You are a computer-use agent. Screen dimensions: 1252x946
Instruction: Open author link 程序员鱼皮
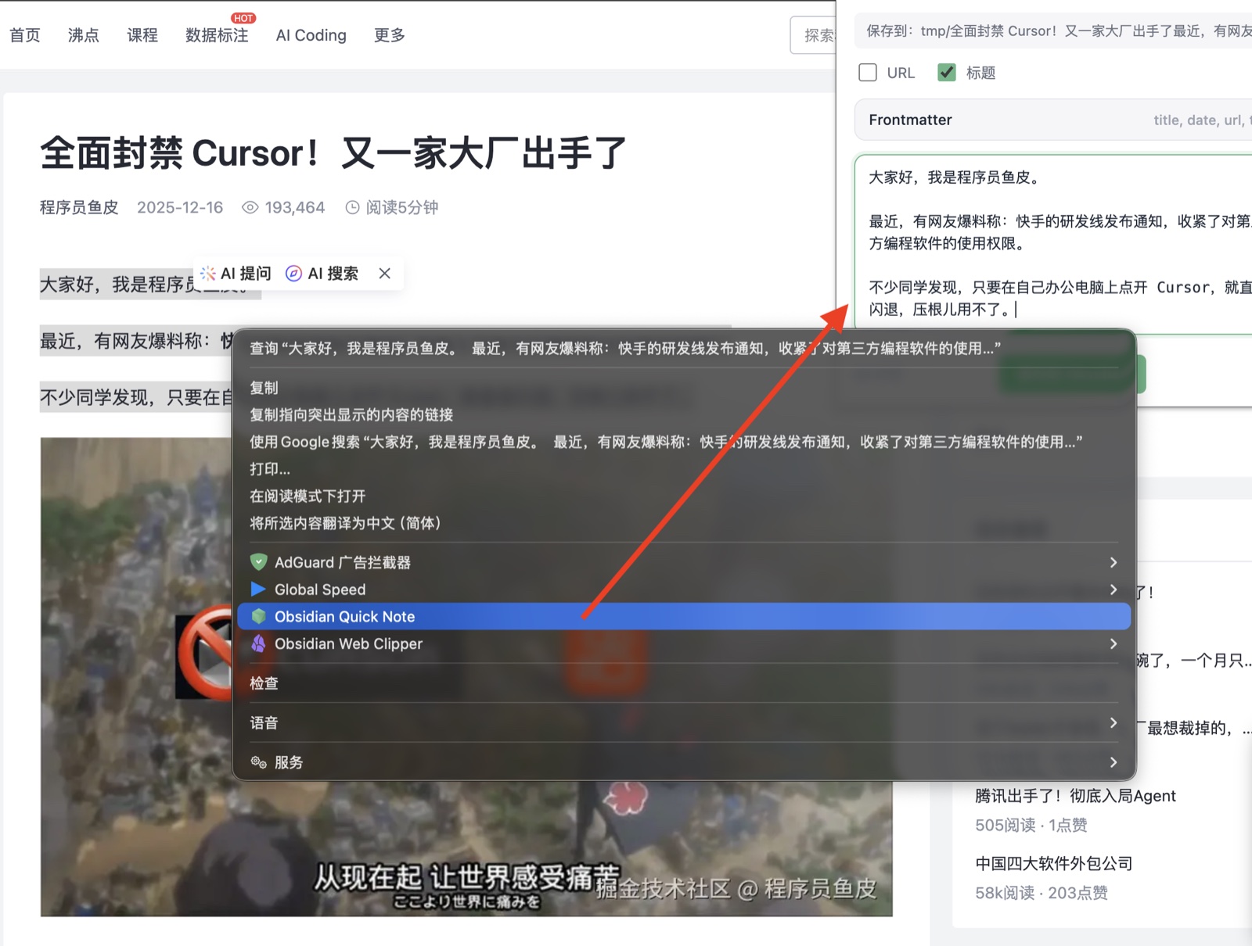tap(79, 207)
